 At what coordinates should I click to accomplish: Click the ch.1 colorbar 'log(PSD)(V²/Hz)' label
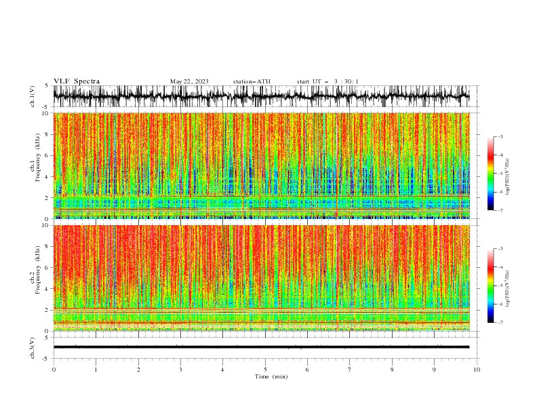[x=507, y=177]
